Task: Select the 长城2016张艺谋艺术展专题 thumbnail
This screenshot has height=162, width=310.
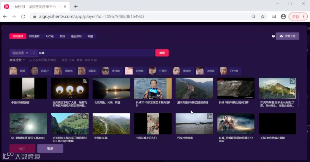Action: (x=153, y=88)
